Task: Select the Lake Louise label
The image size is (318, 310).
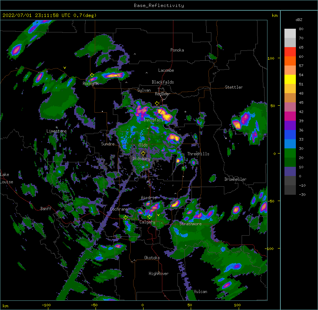Action: point(7,178)
